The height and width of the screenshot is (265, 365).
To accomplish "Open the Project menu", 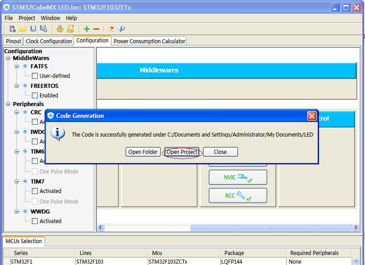I will pyautogui.click(x=27, y=18).
